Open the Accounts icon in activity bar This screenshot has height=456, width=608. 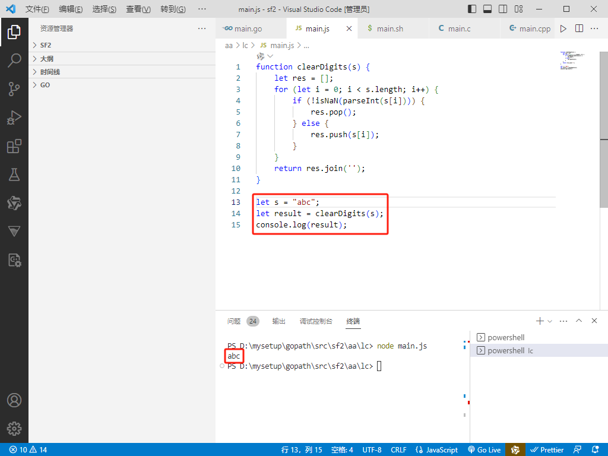click(x=14, y=400)
